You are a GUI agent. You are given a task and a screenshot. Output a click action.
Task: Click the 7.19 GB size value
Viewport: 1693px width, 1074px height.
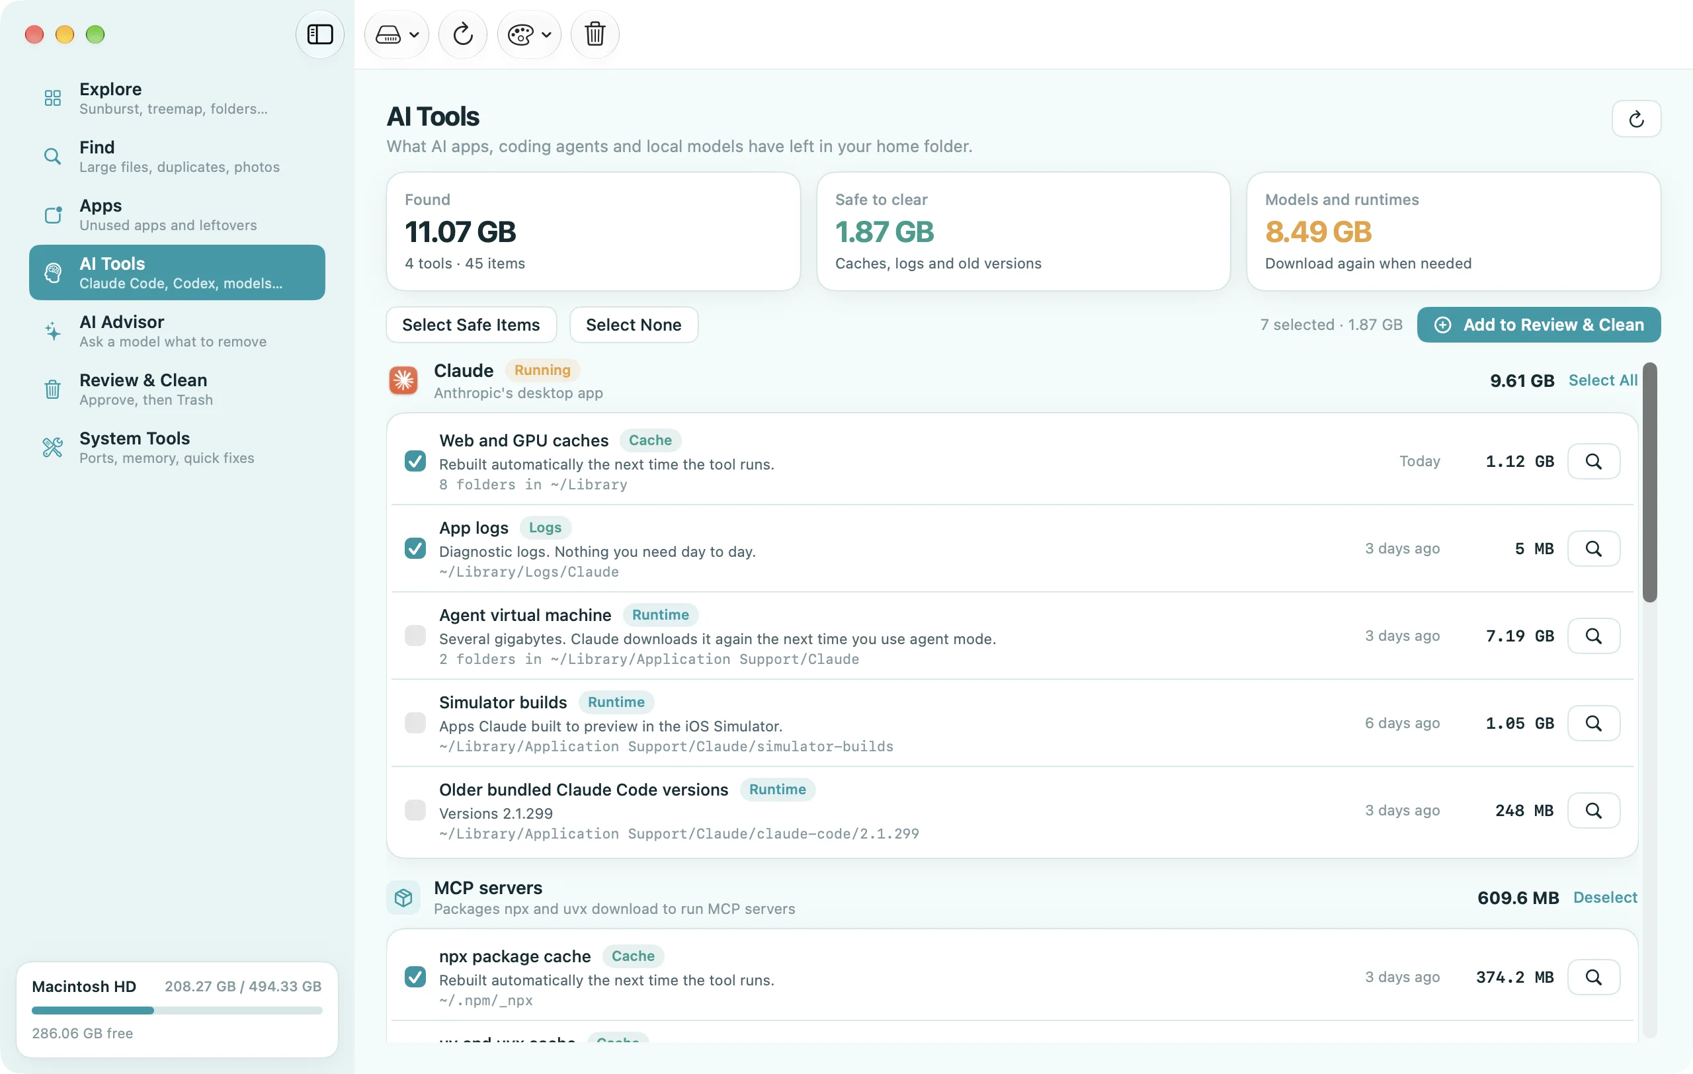[x=1519, y=636]
